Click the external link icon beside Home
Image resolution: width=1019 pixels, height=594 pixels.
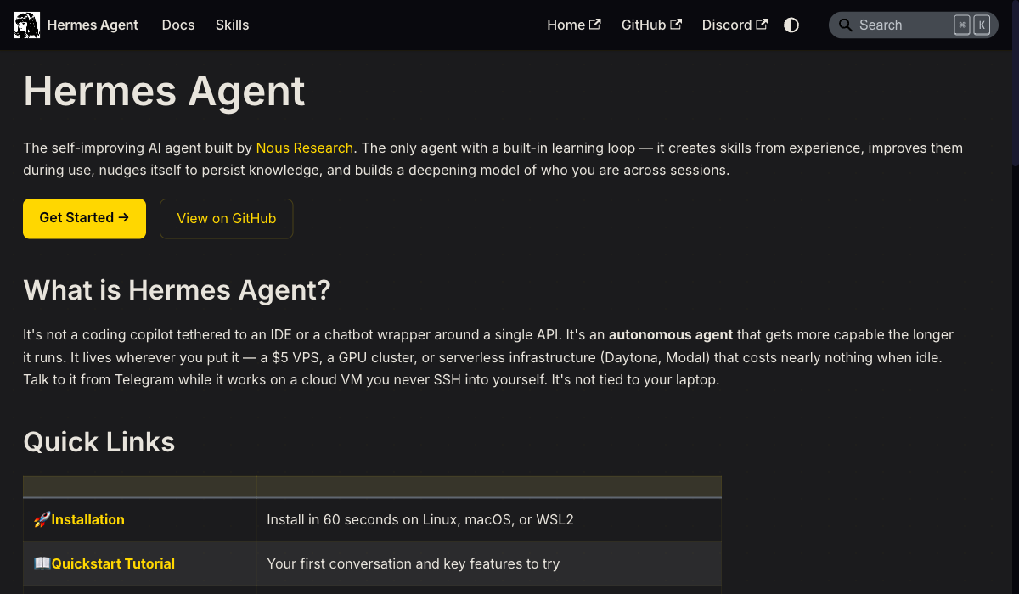point(597,24)
